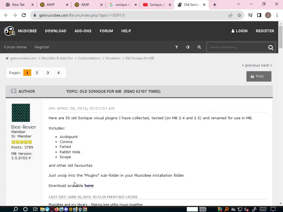The image size is (283, 212).
Task: Open the Bee-liever profile name
Action: [x=24, y=127]
